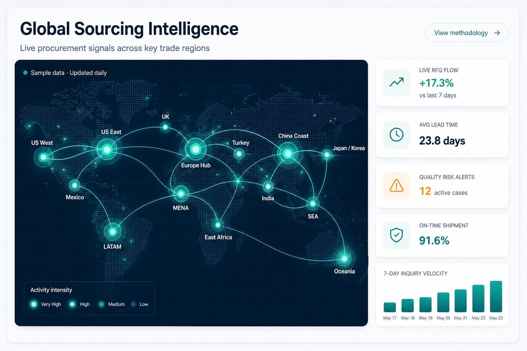
Task: Select the US West map node
Action: (43, 157)
